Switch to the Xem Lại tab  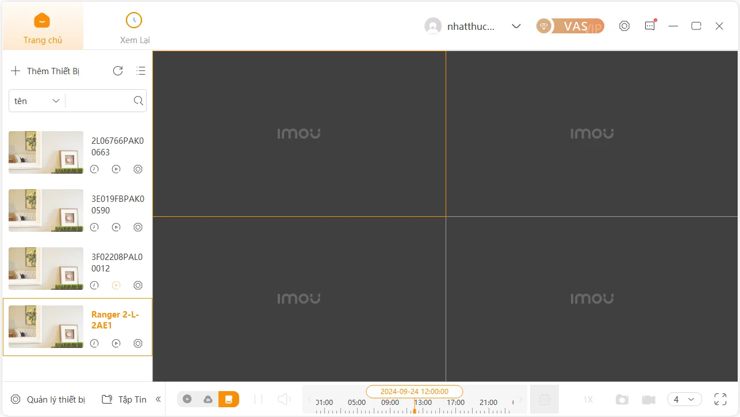pos(135,27)
